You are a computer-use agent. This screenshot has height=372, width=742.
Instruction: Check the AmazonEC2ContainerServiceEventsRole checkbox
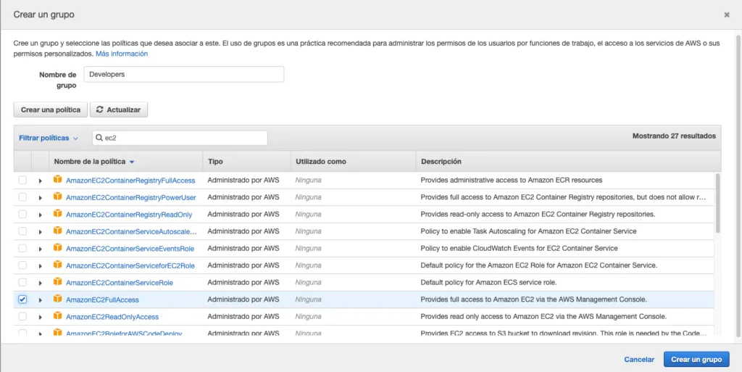(x=22, y=249)
